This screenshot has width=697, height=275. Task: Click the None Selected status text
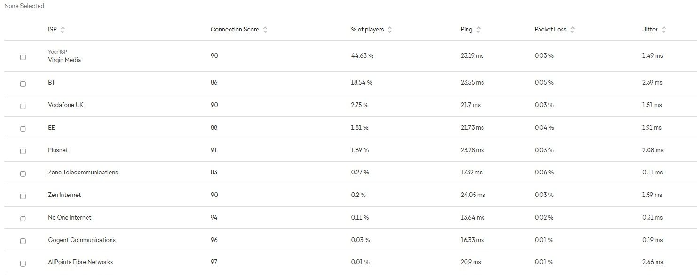[x=24, y=6]
